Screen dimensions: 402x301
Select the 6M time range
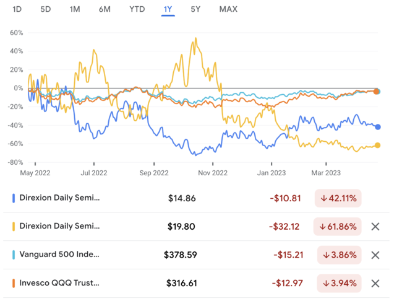(x=105, y=9)
